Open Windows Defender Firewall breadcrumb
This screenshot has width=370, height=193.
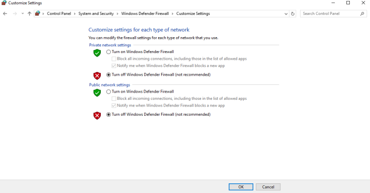coord(145,14)
